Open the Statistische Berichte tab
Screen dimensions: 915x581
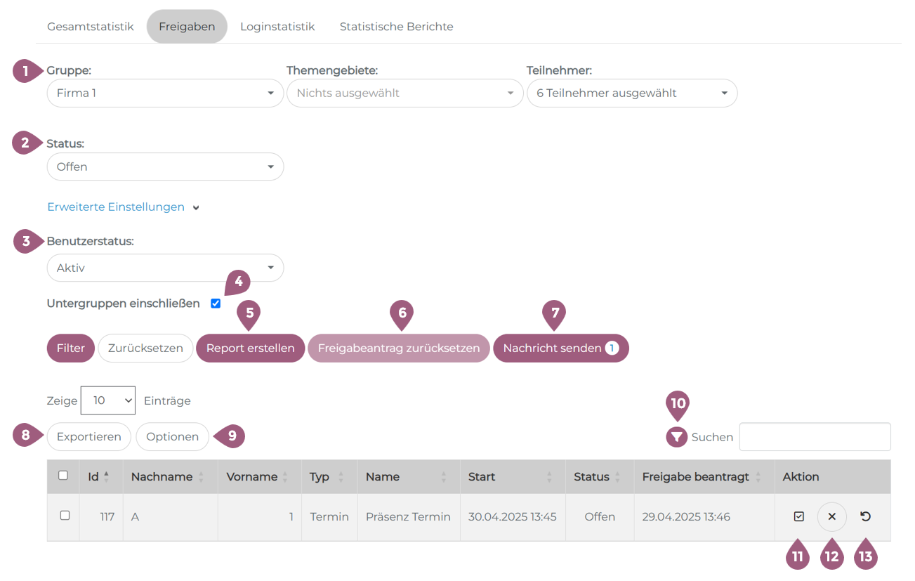pos(396,27)
